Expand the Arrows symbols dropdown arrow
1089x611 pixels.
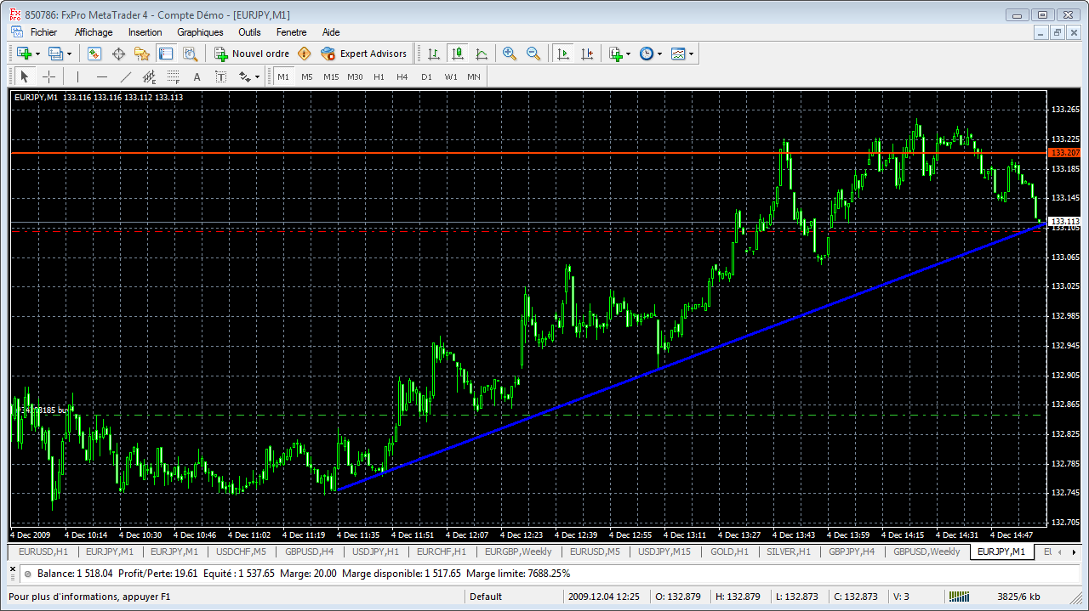point(257,76)
